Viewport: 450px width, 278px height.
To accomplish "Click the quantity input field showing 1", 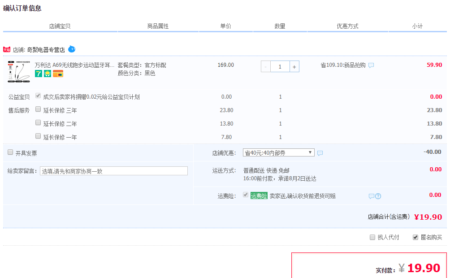I will tap(280, 67).
